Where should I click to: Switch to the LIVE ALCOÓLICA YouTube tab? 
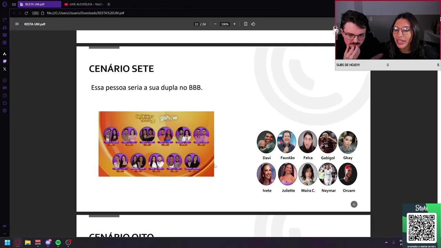(84, 4)
